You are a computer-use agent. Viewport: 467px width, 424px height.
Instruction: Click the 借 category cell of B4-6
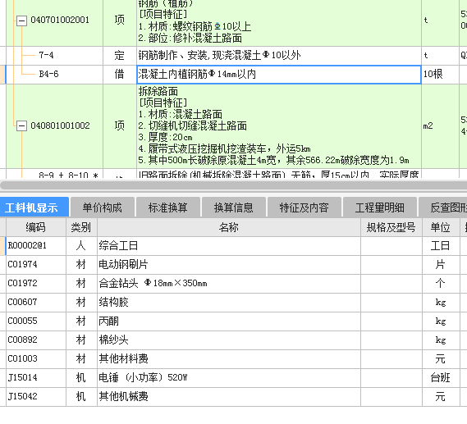(x=120, y=75)
